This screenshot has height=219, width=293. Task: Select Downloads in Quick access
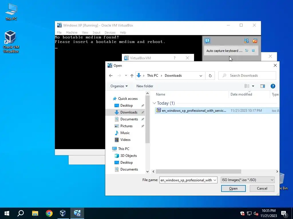tap(129, 112)
